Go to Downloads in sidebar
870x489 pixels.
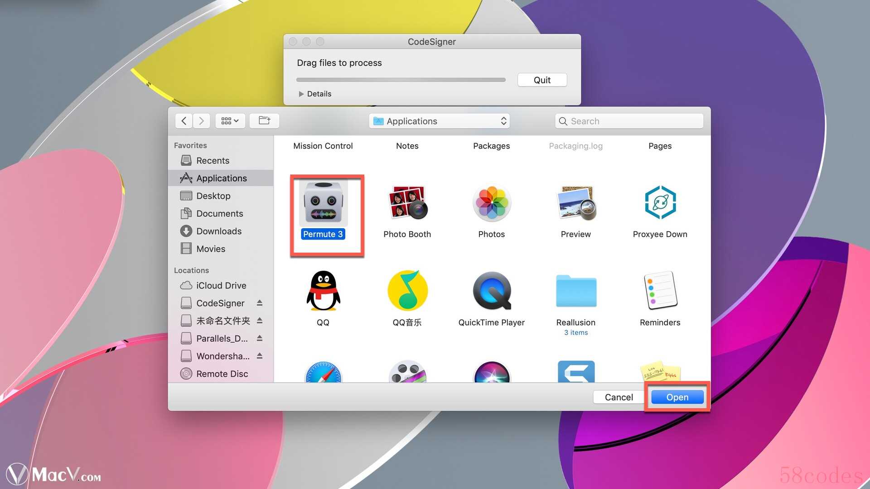click(218, 231)
